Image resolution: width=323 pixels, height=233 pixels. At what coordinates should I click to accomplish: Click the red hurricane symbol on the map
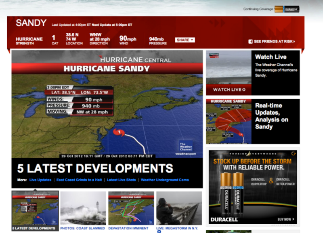pos(118,132)
